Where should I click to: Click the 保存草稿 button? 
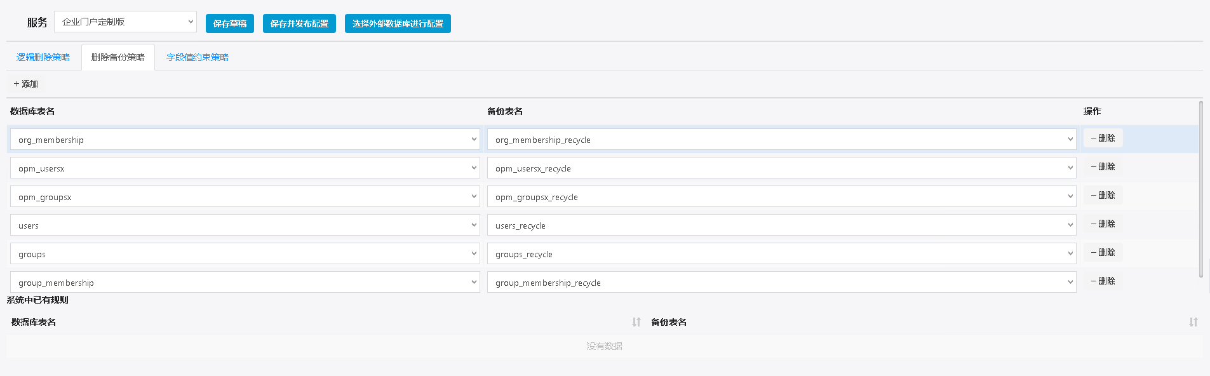(230, 23)
